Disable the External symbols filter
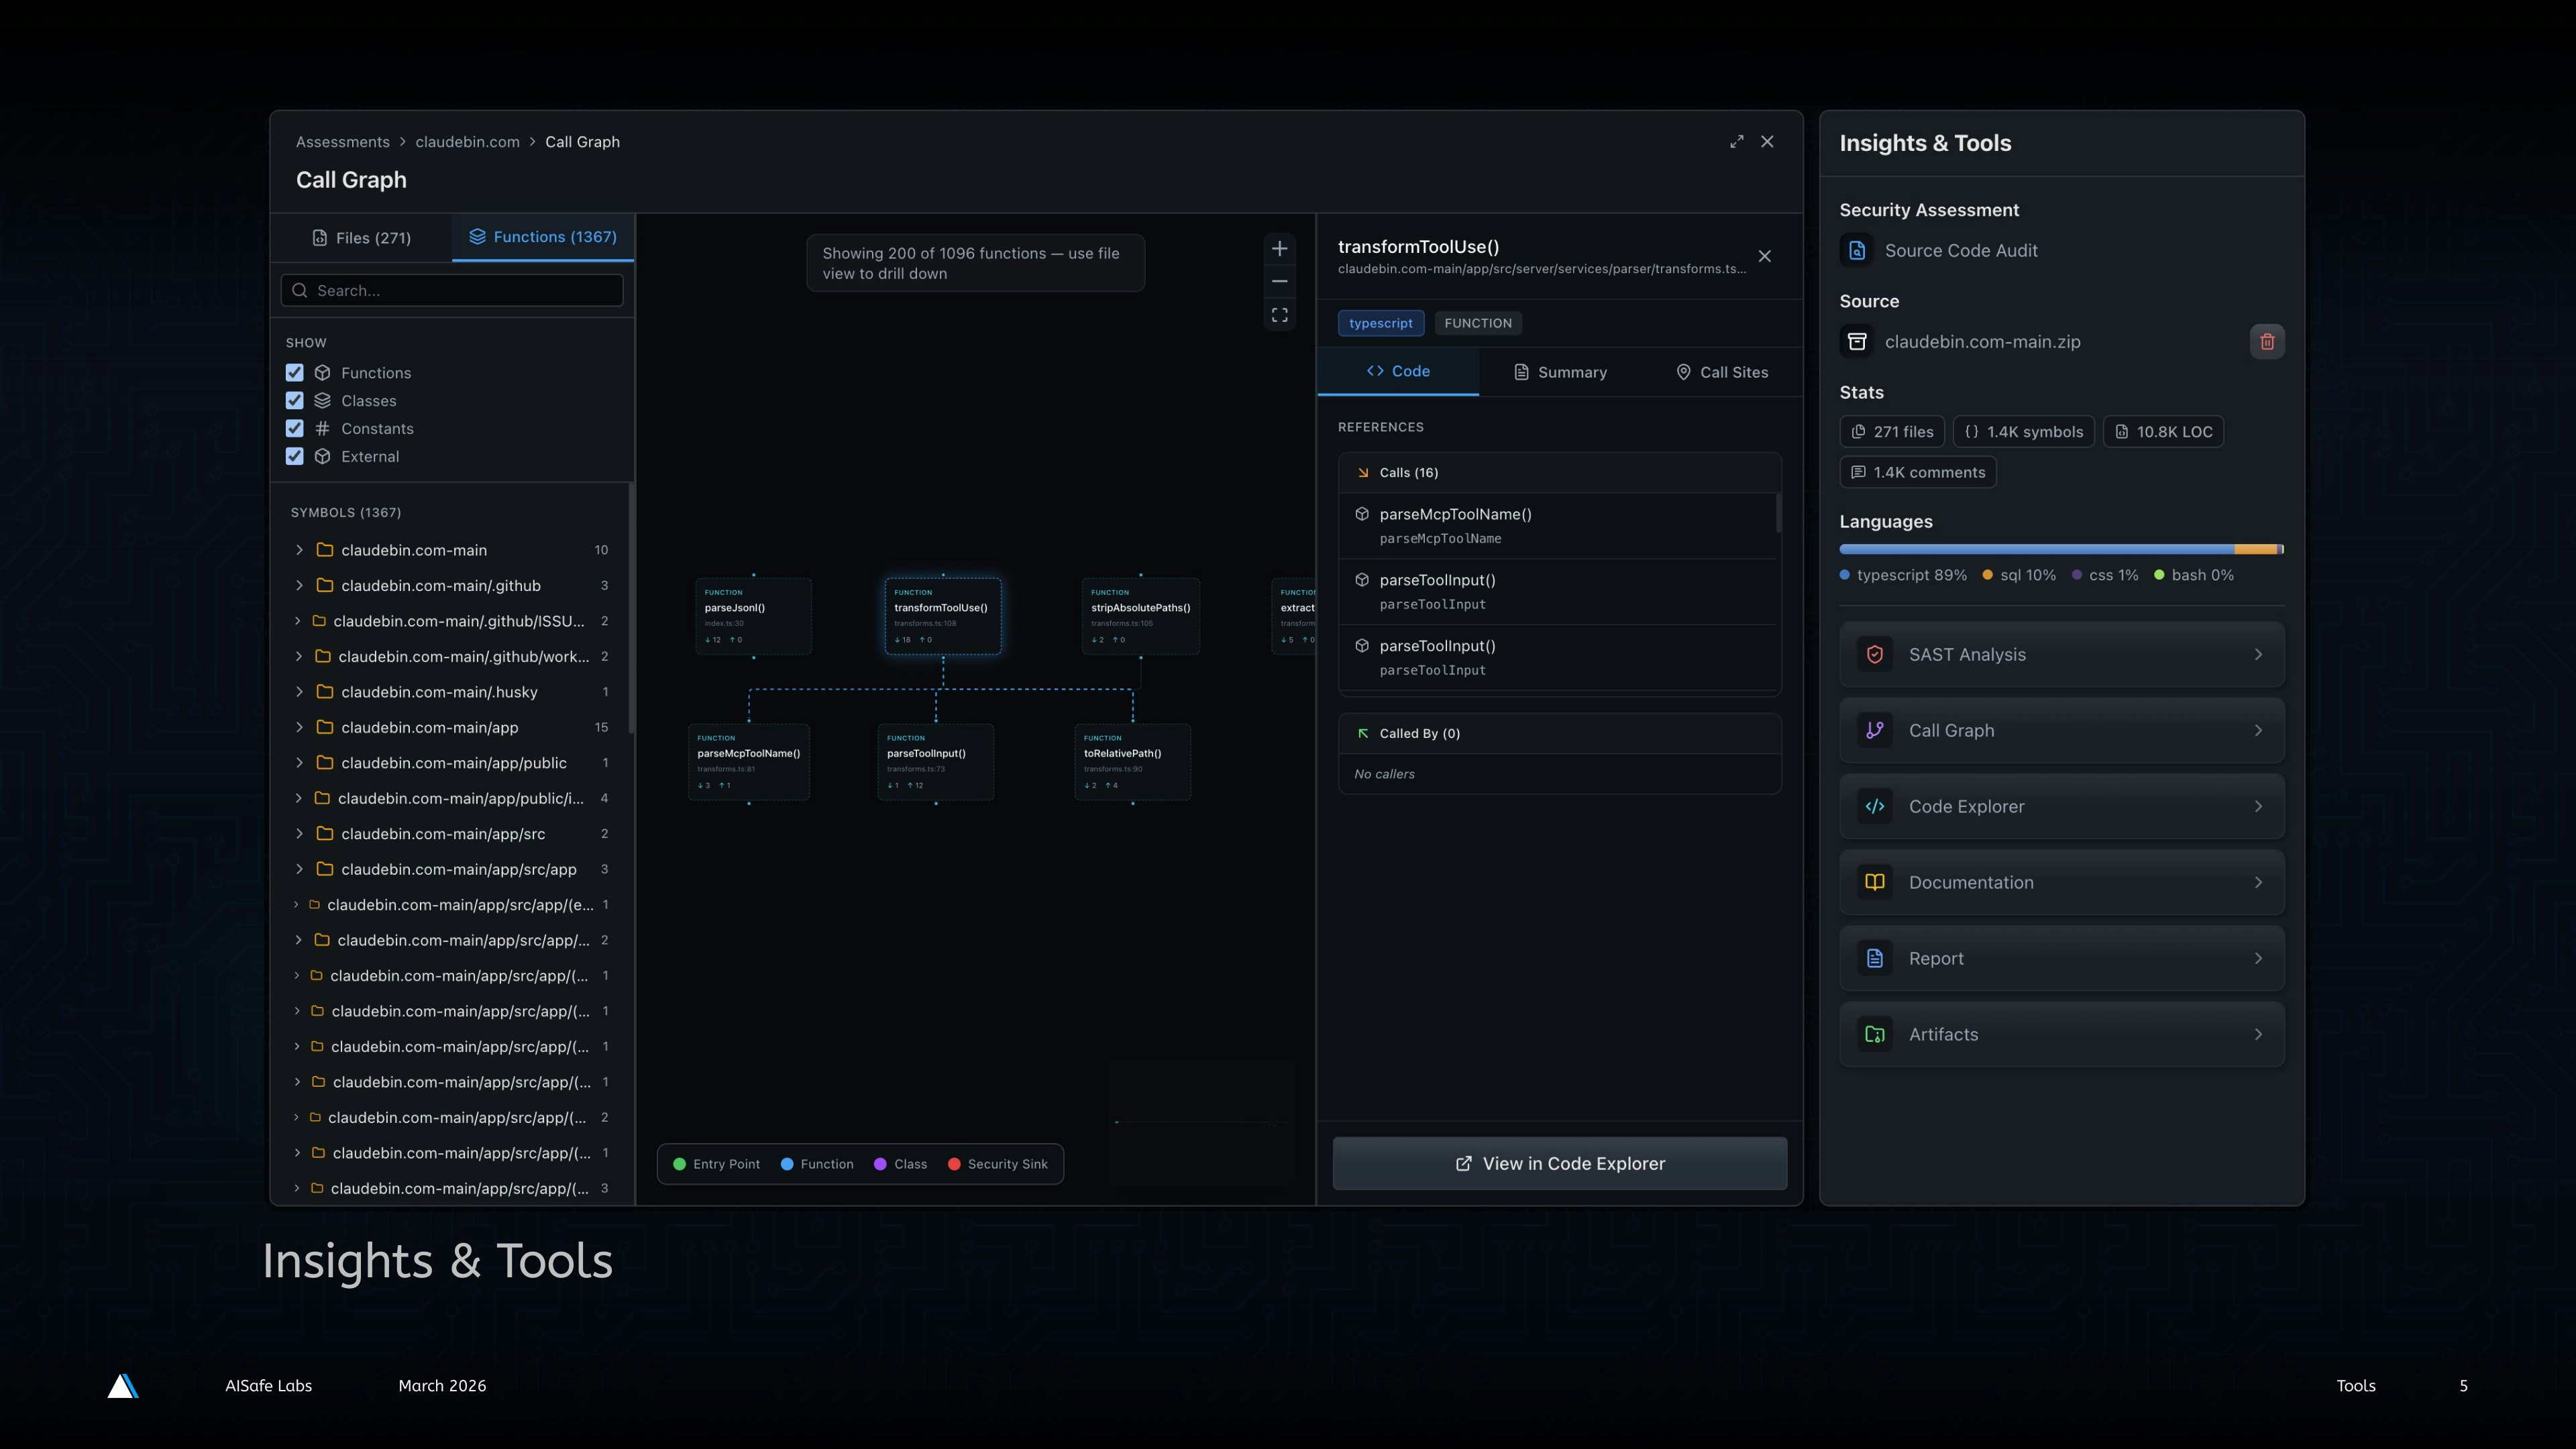The height and width of the screenshot is (1449, 2576). coord(294,456)
